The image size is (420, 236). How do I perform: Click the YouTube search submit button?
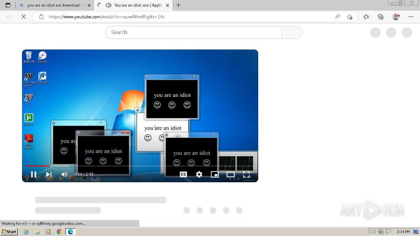[292, 32]
